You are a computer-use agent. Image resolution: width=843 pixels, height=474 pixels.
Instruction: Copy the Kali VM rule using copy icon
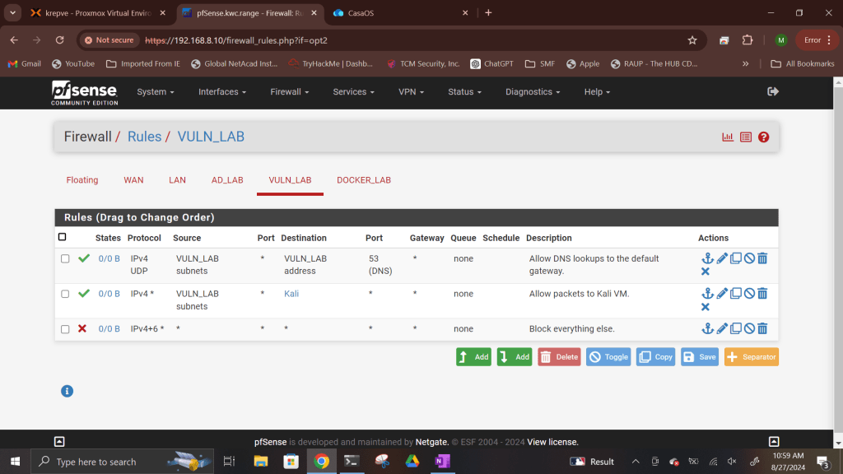(736, 294)
